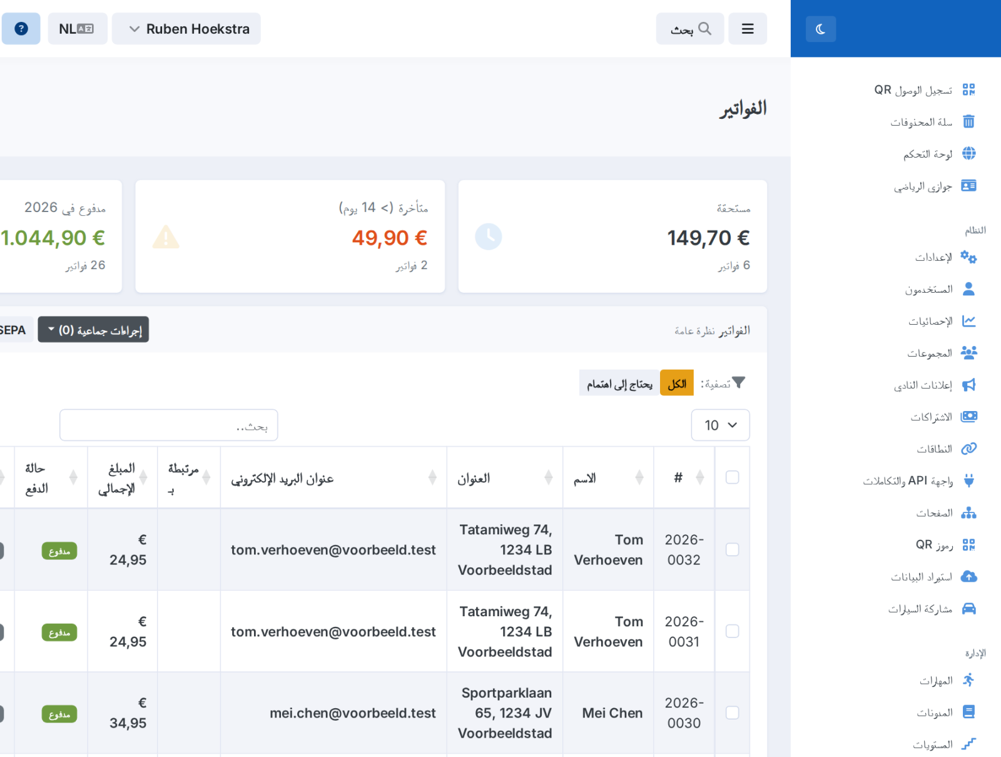The width and height of the screenshot is (1001, 757).
Task: Sort by the العنوان column header
Action: [505, 477]
